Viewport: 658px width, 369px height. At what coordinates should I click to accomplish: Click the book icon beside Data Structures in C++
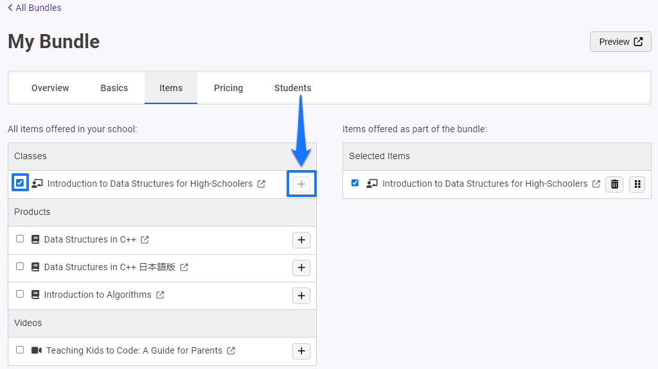point(36,239)
